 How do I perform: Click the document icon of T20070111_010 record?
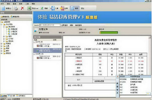pos(38,46)
